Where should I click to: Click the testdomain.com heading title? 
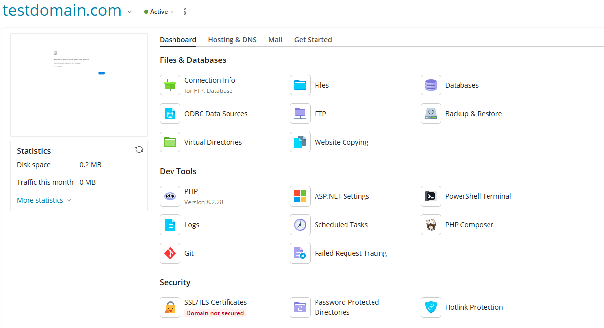tap(62, 10)
